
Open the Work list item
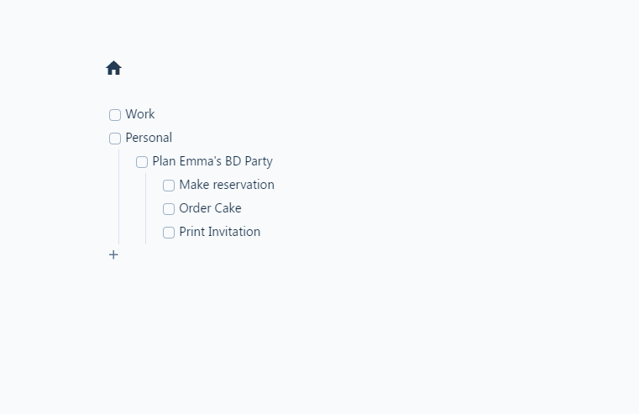[x=139, y=114]
